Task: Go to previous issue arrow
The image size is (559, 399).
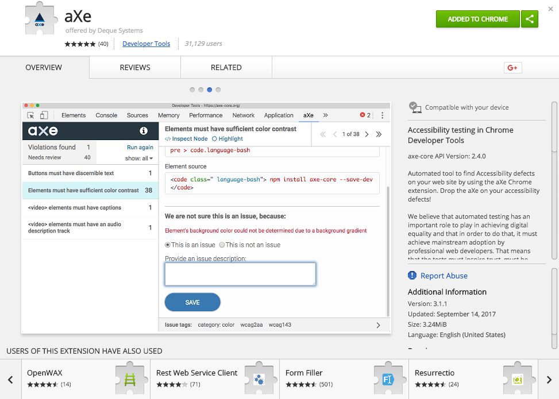Action: (335, 134)
